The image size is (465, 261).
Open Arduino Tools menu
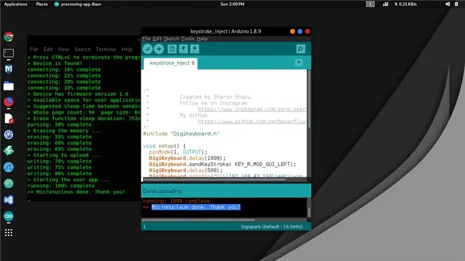[187, 39]
